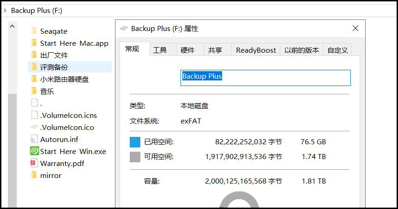This screenshot has width=398, height=209.
Task: Click the 文件系统 label
Action: click(x=145, y=121)
